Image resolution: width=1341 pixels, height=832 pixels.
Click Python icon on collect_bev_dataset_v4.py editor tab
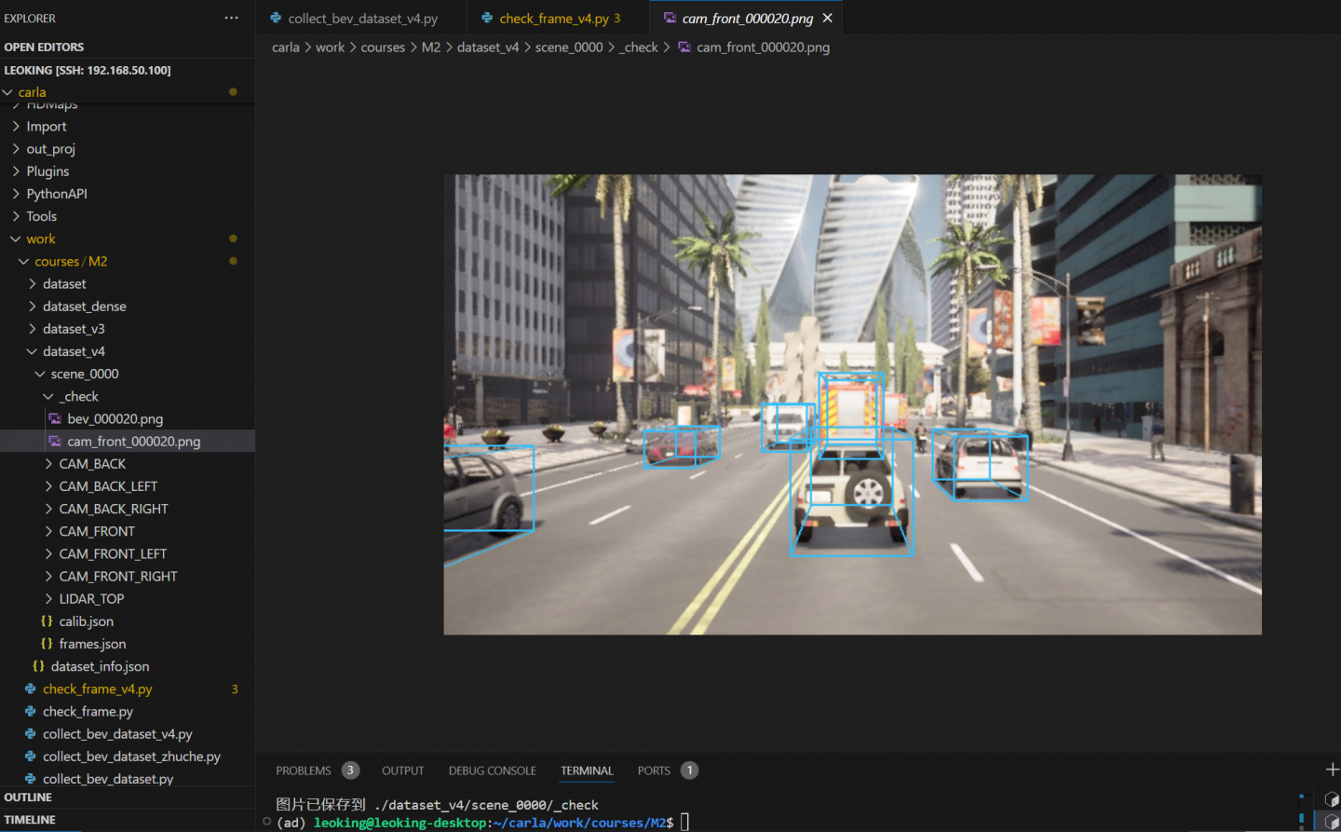coord(276,18)
